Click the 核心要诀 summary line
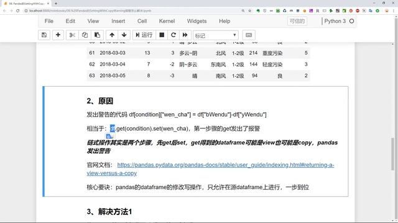The height and width of the screenshot is (223, 398). pos(198,187)
